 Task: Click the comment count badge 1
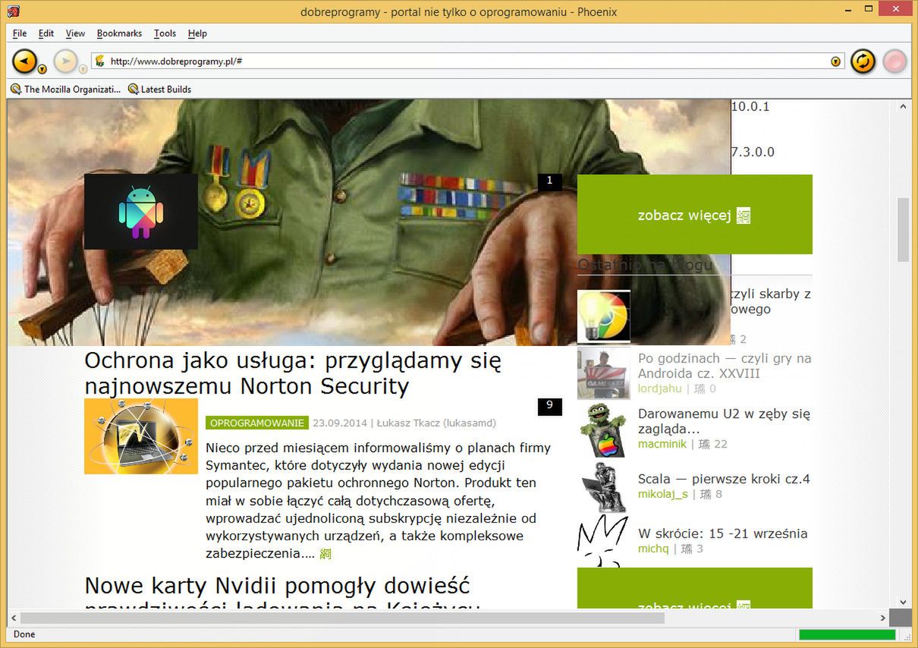click(550, 181)
